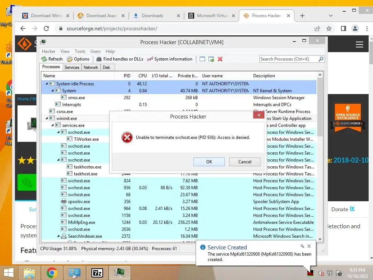The width and height of the screenshot is (373, 280).
Task: Click the Windows Start button
Action: click(9, 273)
